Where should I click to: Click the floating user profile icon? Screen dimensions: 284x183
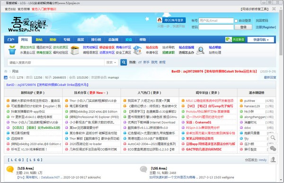tap(273, 159)
